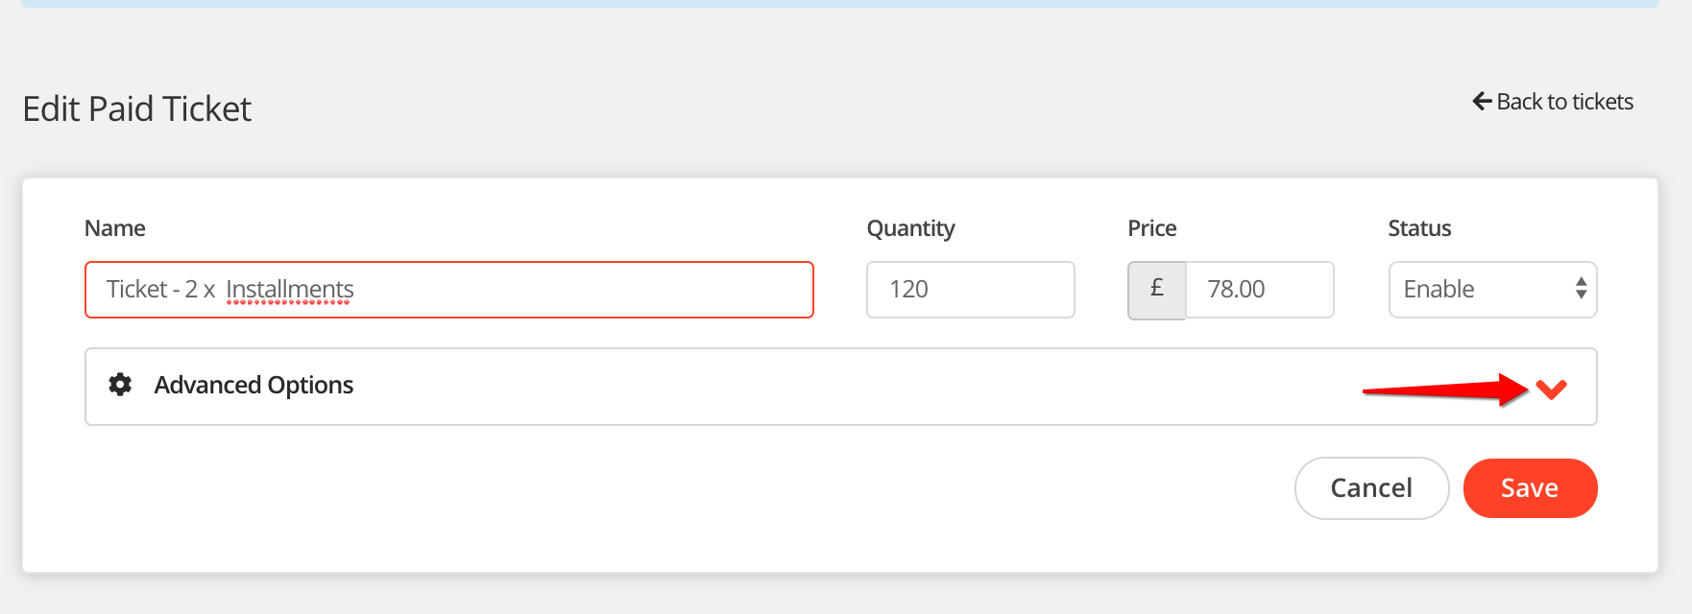This screenshot has width=1692, height=614.
Task: Click the up-down arrows in the Status selector
Action: pos(1581,289)
